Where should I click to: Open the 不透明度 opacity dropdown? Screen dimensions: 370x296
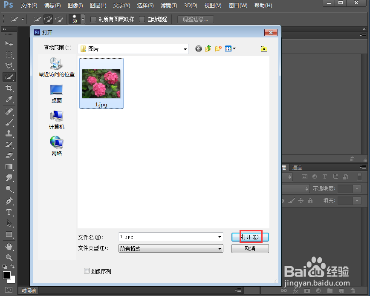357,189
